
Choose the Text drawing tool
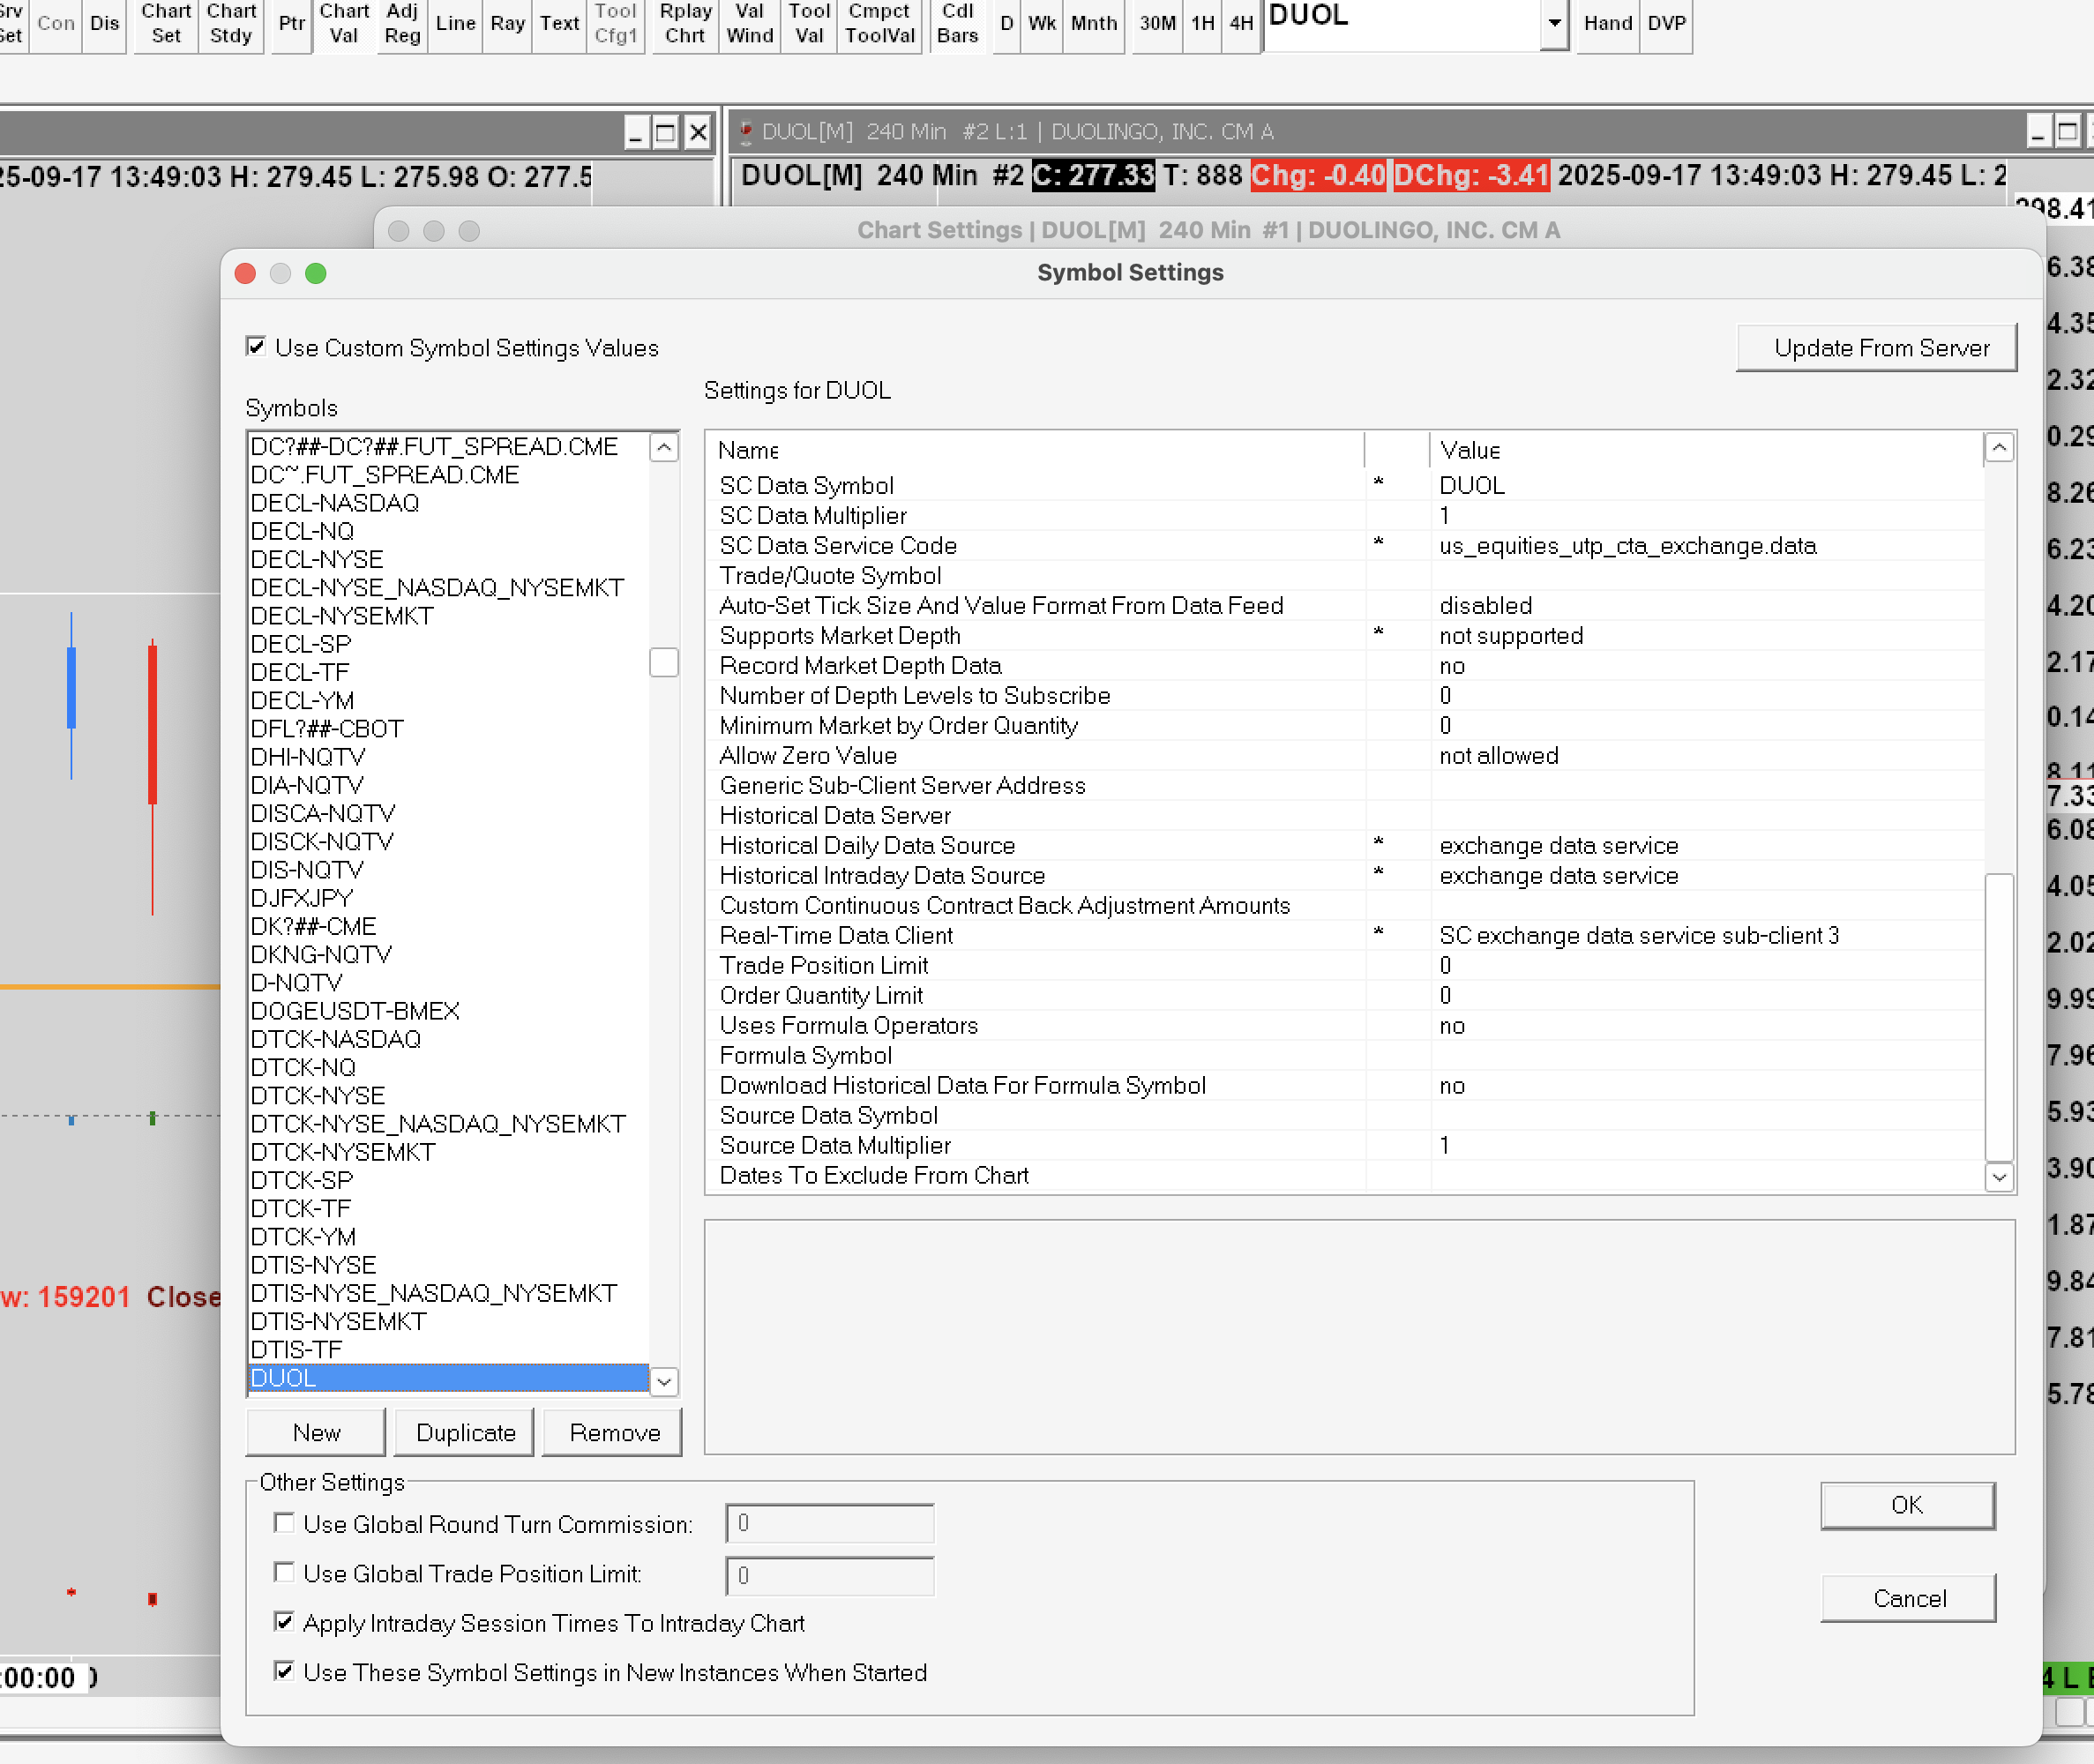pos(559,23)
